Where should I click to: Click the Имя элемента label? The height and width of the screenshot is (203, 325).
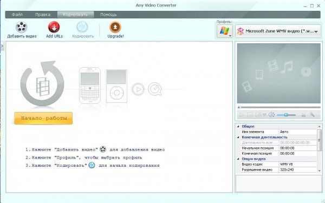(252, 132)
